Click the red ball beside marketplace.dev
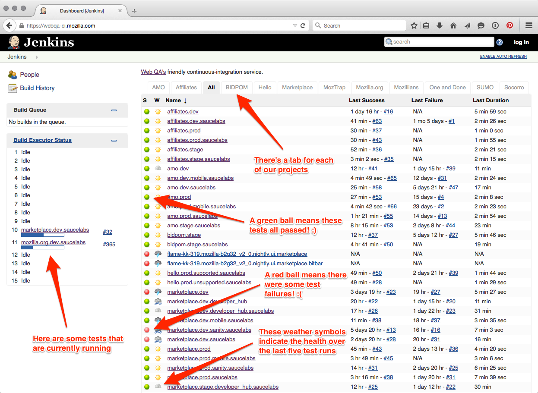Viewport: 538px width, 393px height. tap(147, 292)
